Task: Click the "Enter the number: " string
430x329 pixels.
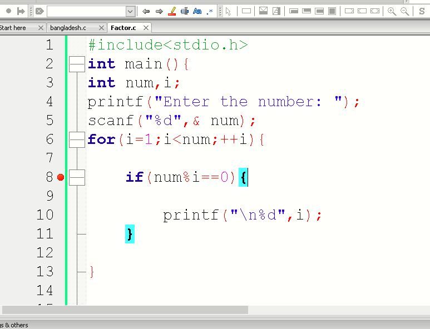Action: pyautogui.click(x=248, y=102)
